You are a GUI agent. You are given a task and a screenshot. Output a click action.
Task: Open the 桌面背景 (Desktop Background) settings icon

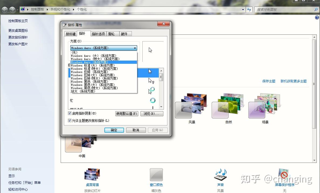click(92, 174)
